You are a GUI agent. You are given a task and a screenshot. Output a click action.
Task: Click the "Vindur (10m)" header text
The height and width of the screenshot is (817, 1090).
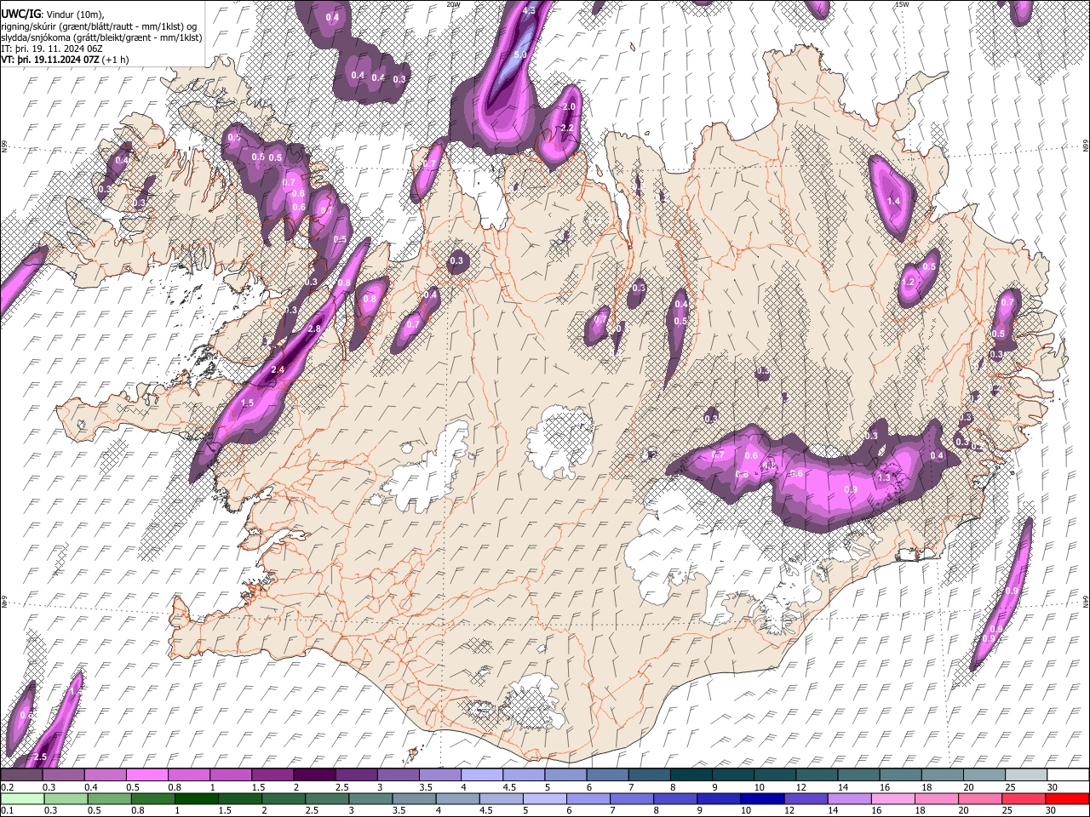tap(76, 14)
